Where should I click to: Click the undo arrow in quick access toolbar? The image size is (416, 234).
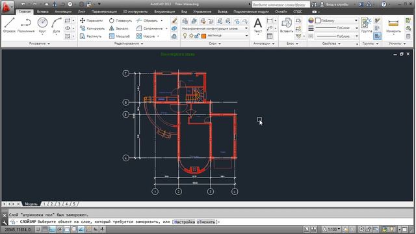[23, 4]
